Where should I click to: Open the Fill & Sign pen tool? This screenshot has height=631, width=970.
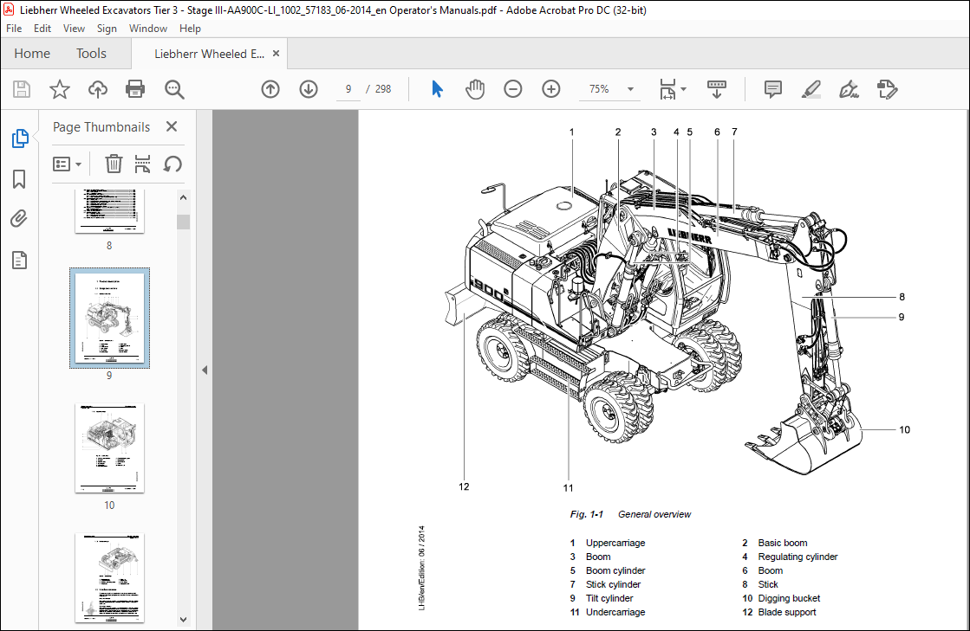(849, 89)
